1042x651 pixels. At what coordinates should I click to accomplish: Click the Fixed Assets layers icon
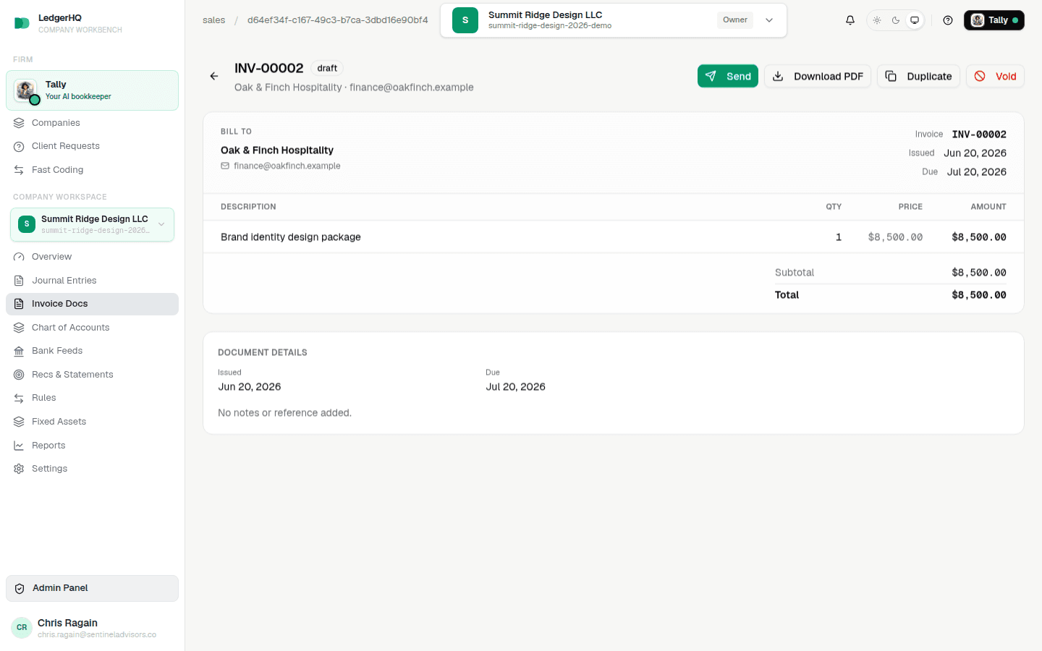coord(19,422)
